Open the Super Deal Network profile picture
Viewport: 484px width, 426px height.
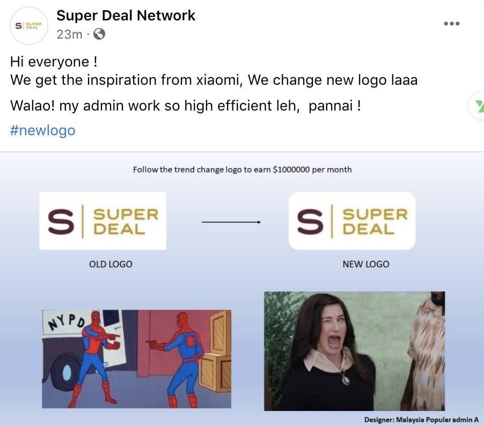pyautogui.click(x=29, y=26)
